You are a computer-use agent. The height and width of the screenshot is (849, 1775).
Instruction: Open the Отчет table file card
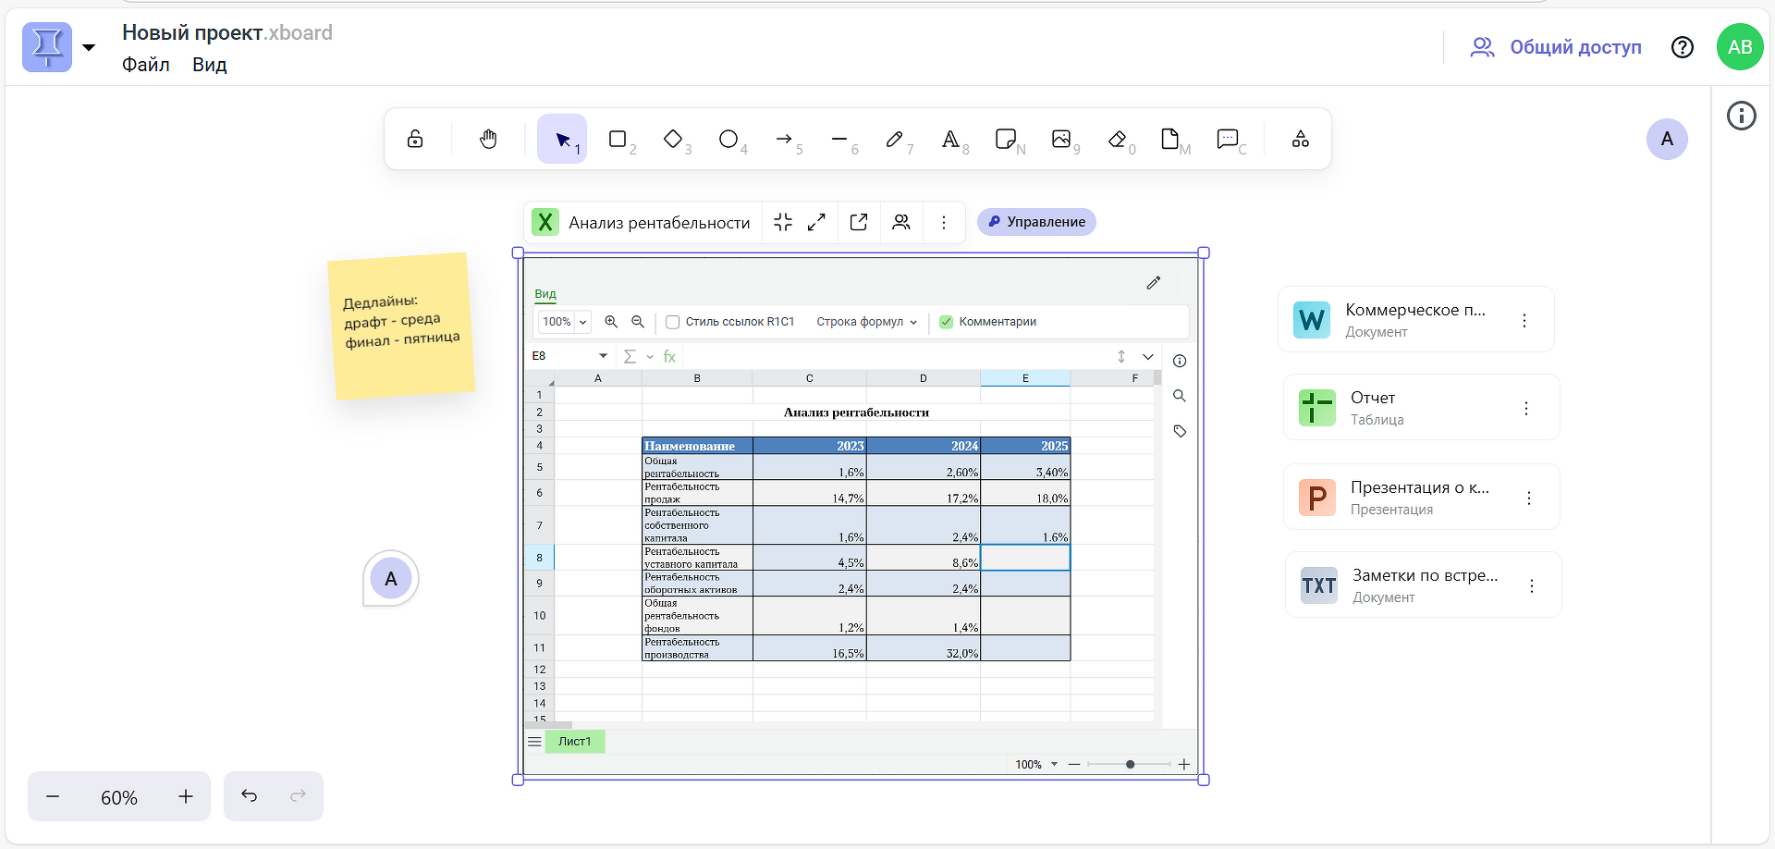click(x=1422, y=408)
